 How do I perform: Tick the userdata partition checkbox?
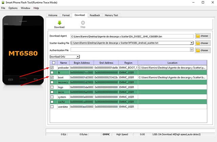(x=52, y=107)
